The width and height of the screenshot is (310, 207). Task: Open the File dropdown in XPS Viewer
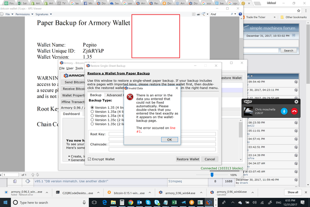tap(9, 14)
